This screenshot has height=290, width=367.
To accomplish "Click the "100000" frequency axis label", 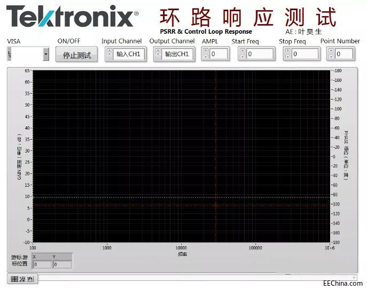I will tap(255, 248).
